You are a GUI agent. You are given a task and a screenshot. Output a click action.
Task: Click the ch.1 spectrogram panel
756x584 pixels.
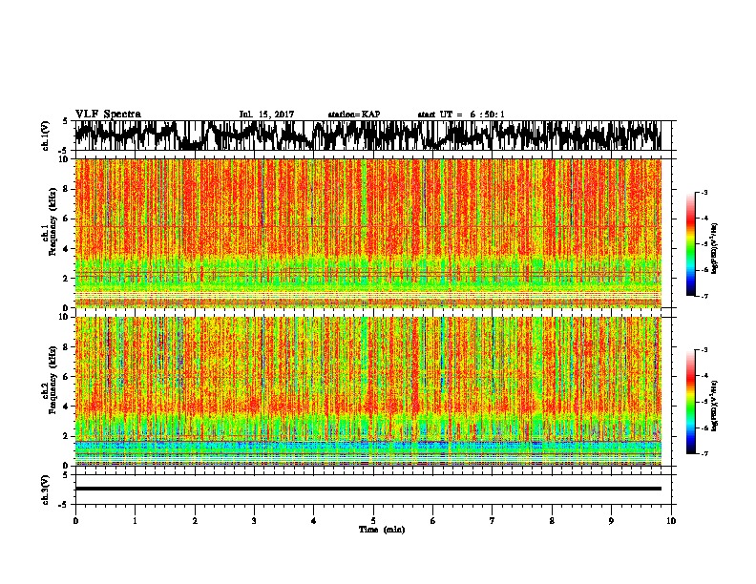367,233
